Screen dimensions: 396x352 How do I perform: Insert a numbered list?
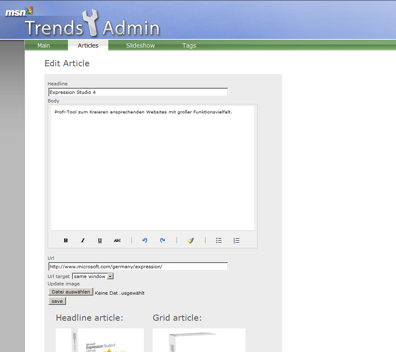click(x=236, y=240)
